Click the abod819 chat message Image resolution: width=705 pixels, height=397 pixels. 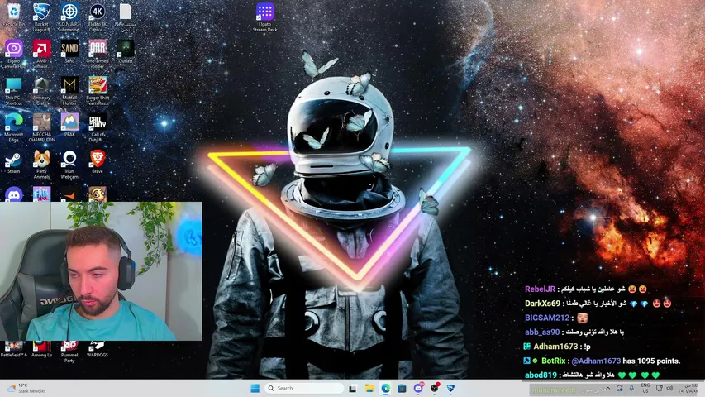point(592,375)
